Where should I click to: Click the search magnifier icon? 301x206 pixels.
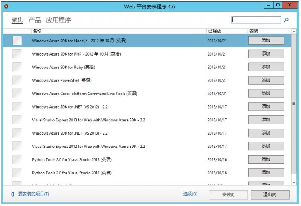coord(286,20)
